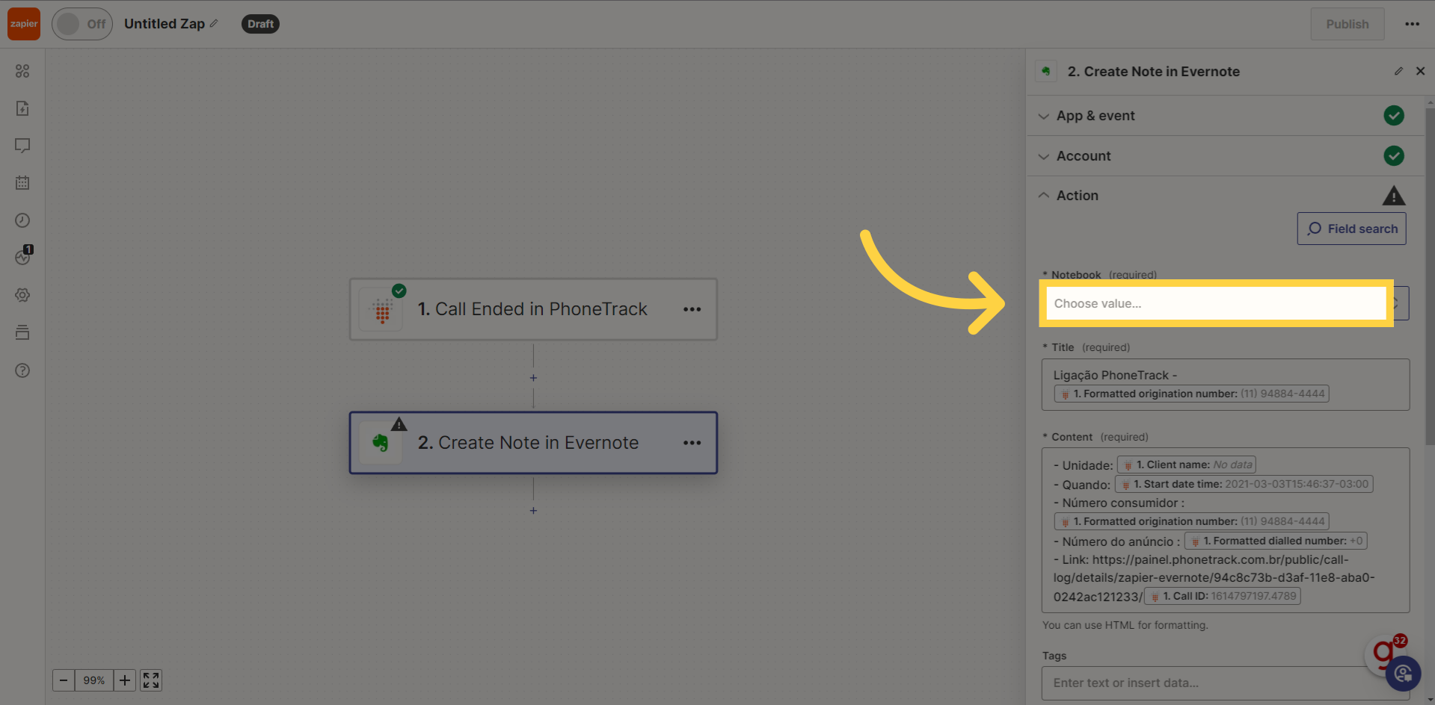Image resolution: width=1435 pixels, height=705 pixels.
Task: Click the Draft status badge
Action: coord(260,24)
